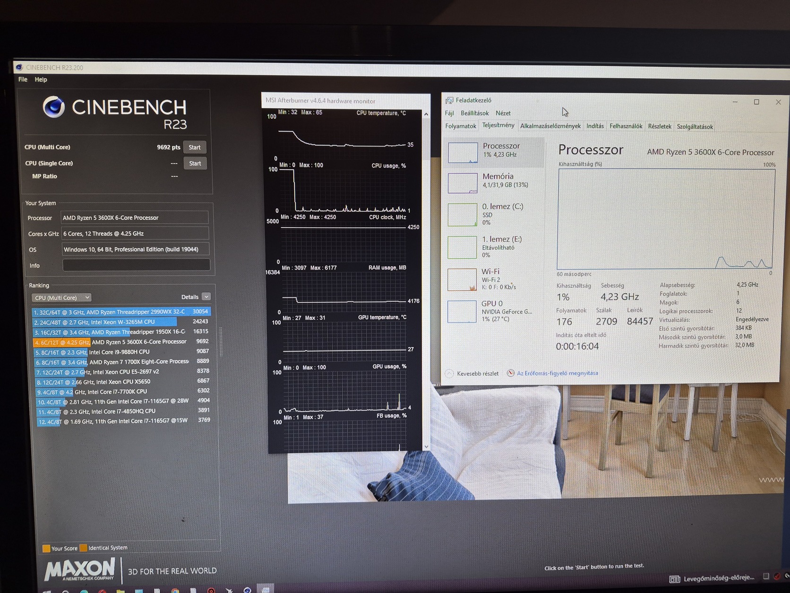Open the Az Erőforrás-figyelő megnyitása link
Viewport: 790px width, 593px height.
coord(558,373)
